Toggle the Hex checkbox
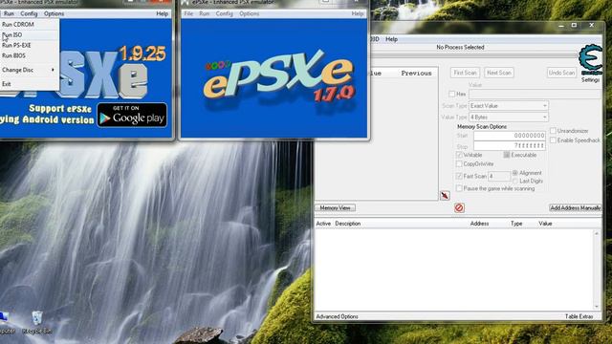Viewport: 612px width, 344px height. pyautogui.click(x=452, y=94)
